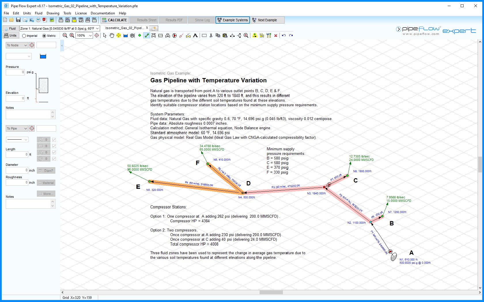Click the undo arrow icon
Screen dimensions: 484x302
[284, 35]
